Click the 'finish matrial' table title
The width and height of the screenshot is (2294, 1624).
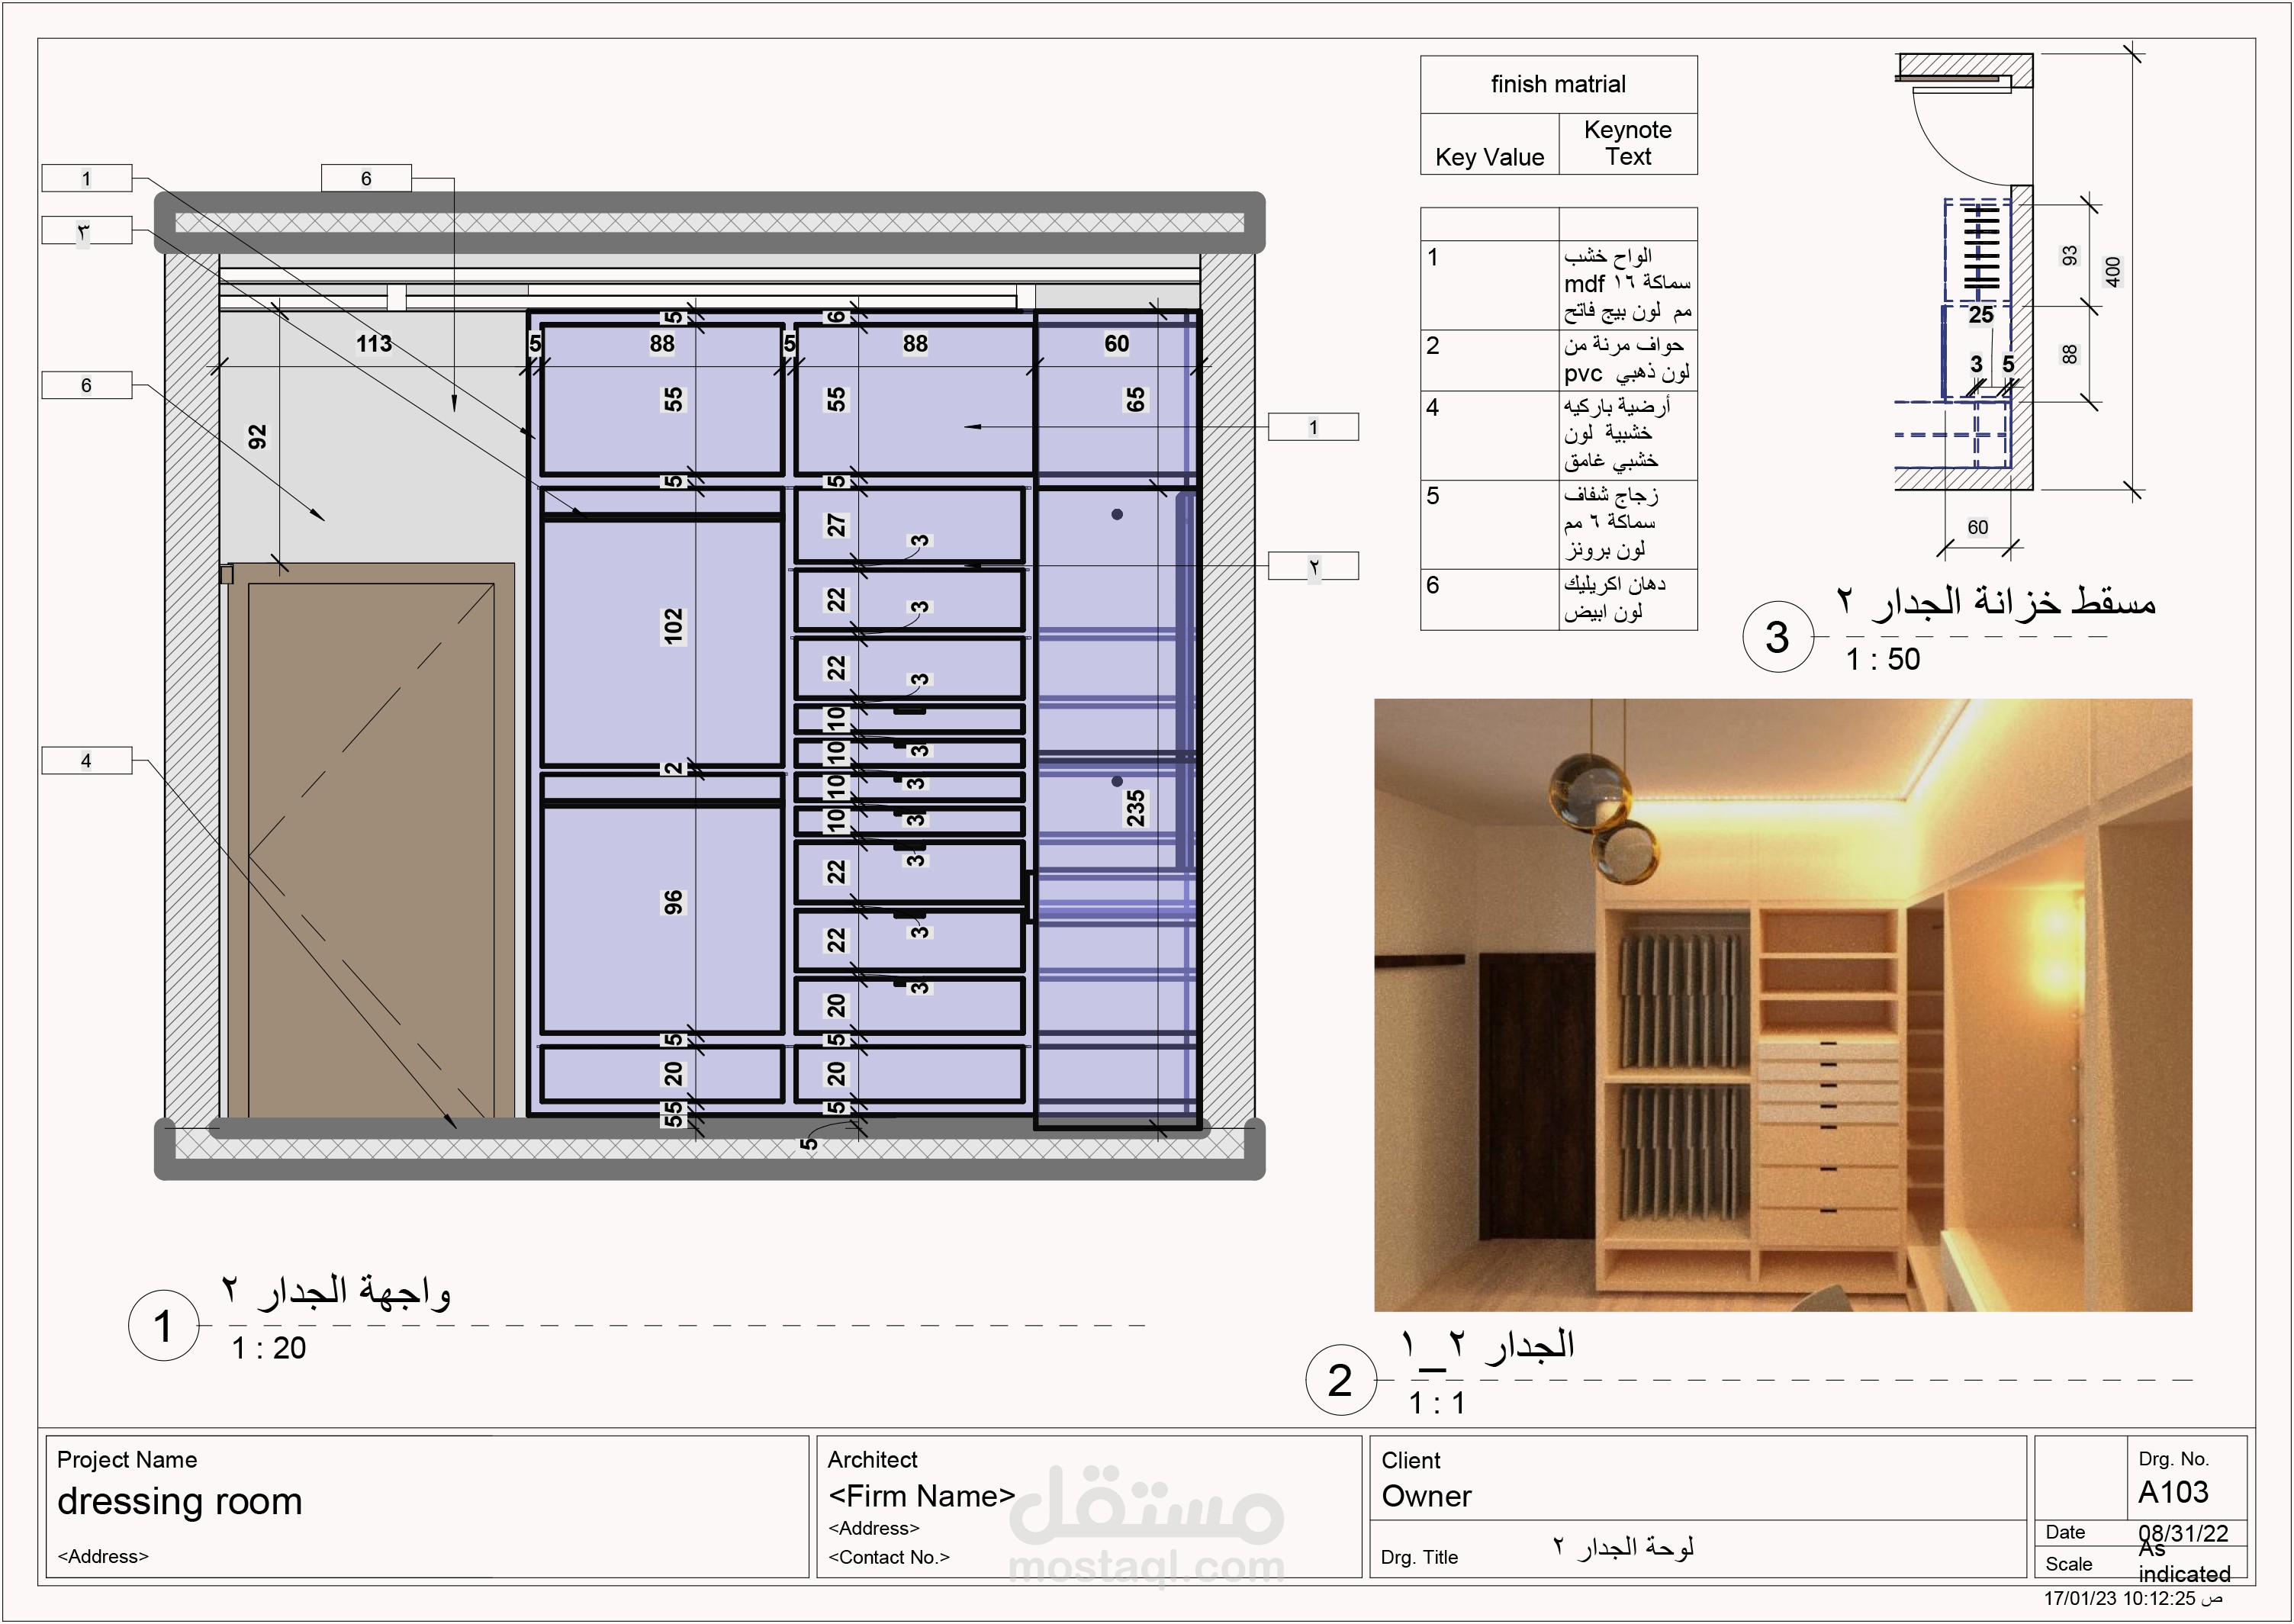coord(1558,84)
